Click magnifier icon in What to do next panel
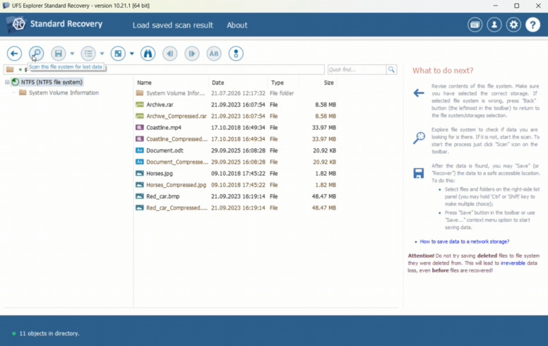 coord(419,138)
